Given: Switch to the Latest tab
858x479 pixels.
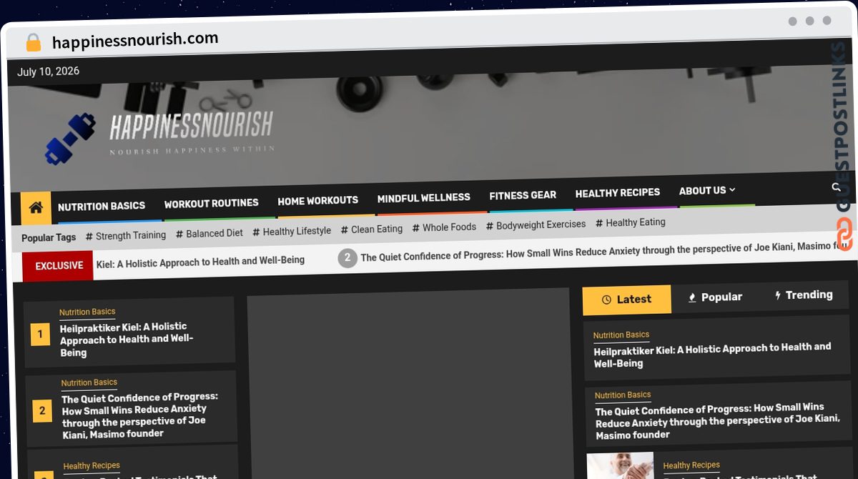Looking at the screenshot, I should coord(627,300).
